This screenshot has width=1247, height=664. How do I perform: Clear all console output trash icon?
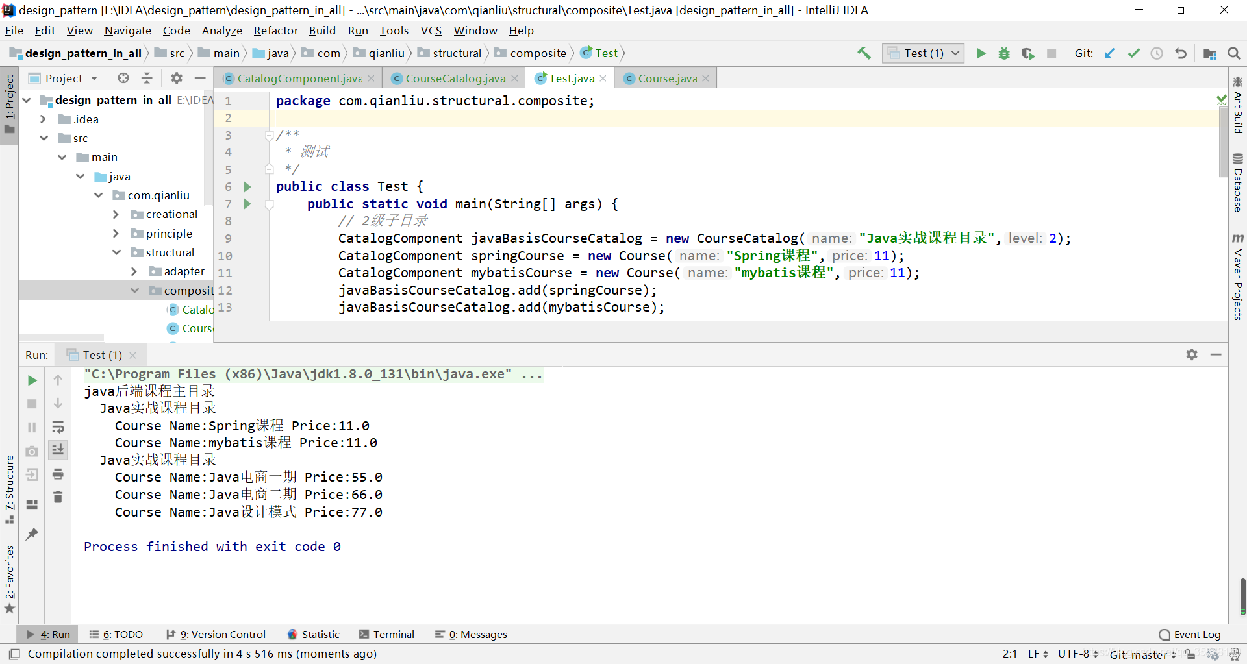point(58,497)
